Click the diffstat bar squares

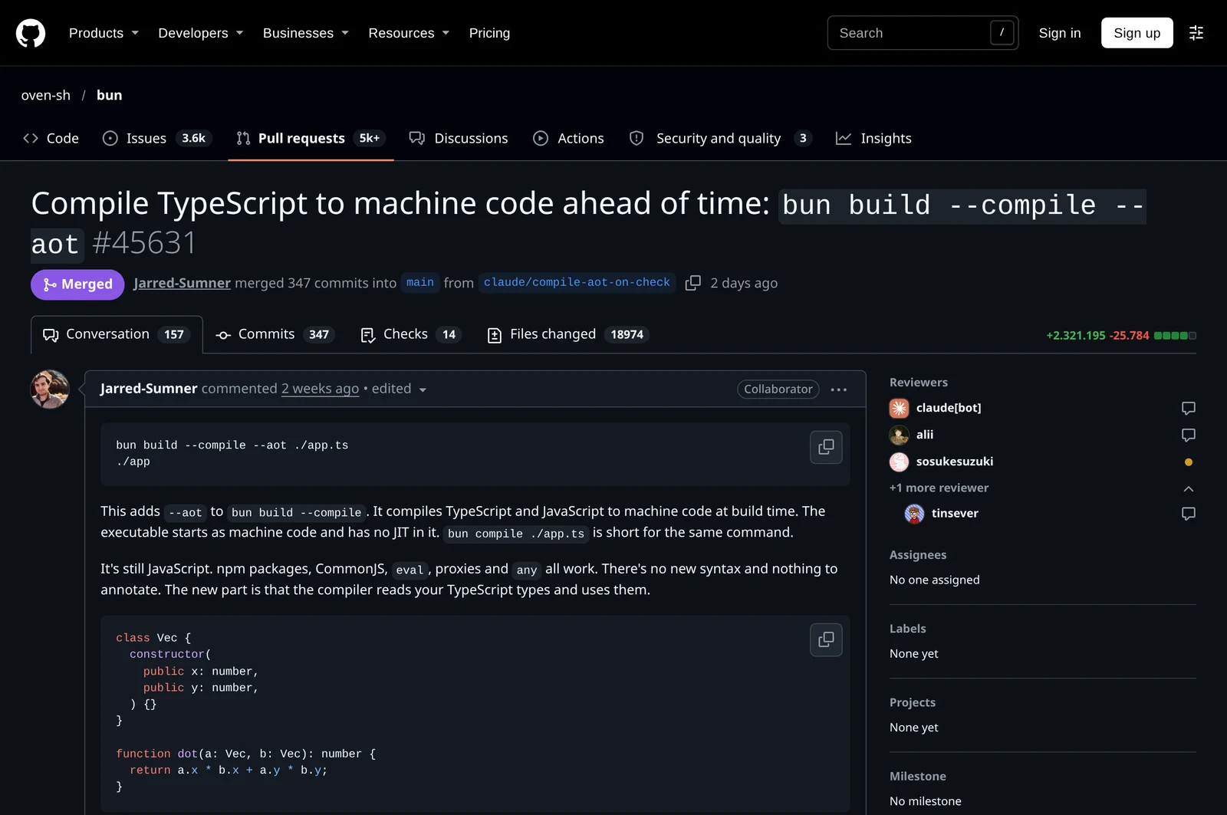pyautogui.click(x=1175, y=336)
